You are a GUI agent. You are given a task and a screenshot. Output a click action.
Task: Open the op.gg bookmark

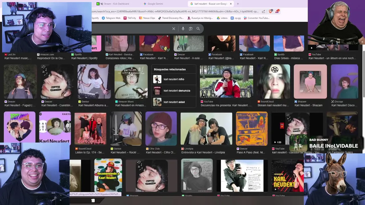(x=236, y=18)
